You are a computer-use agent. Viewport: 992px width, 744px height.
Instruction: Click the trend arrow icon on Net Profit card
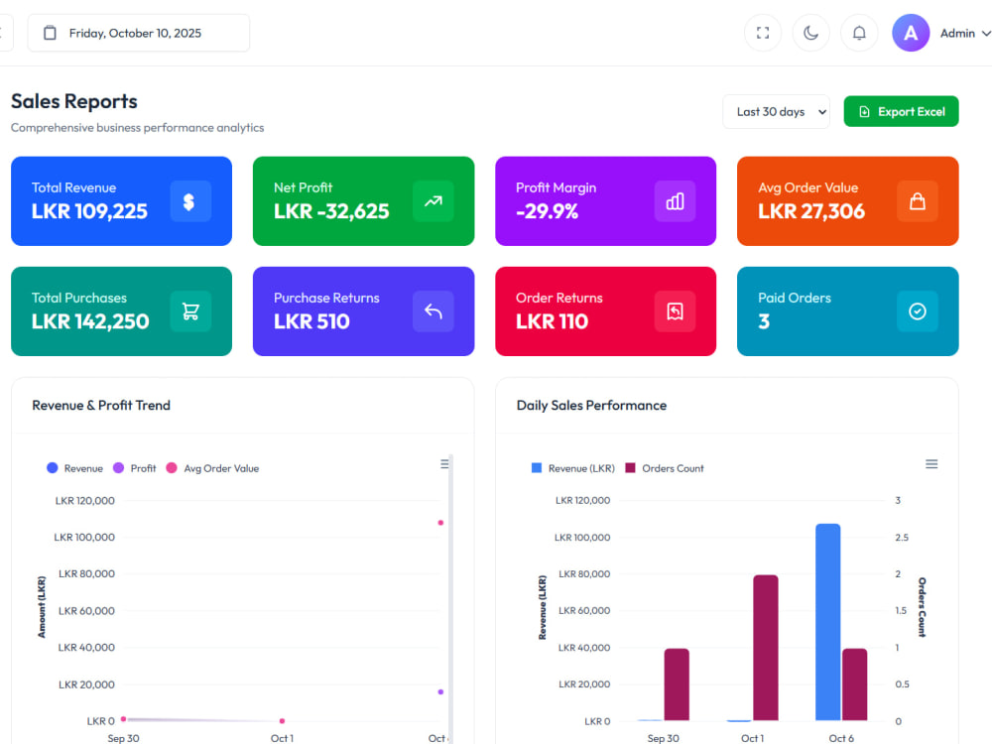tap(433, 201)
